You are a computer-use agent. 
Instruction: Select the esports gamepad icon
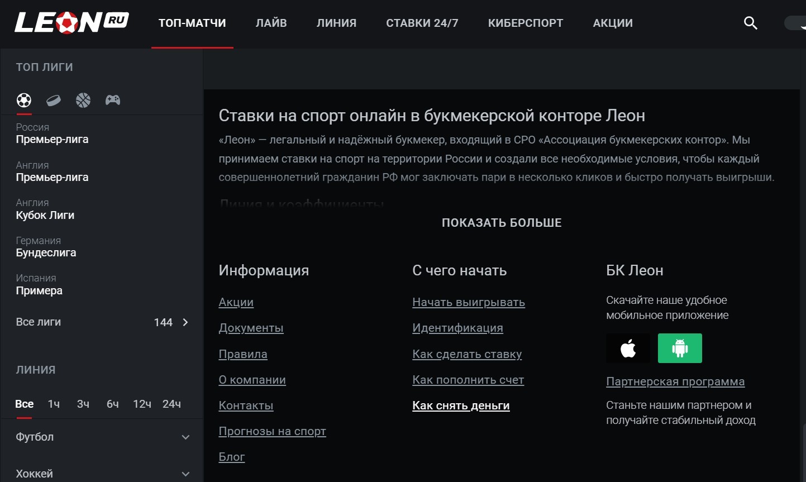(x=113, y=100)
